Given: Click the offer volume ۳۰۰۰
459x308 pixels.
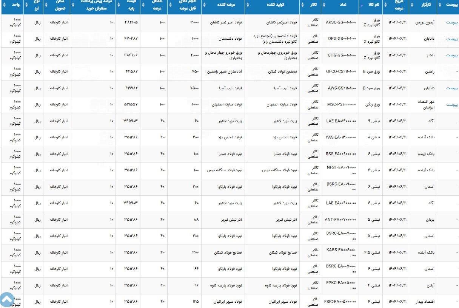Looking at the screenshot, I should (x=195, y=23).
